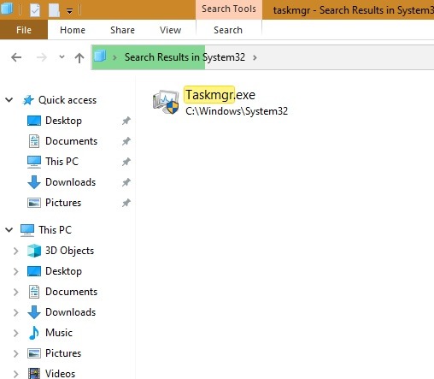This screenshot has width=434, height=379.
Task: Select Downloads under This PC
Action: pyautogui.click(x=70, y=312)
